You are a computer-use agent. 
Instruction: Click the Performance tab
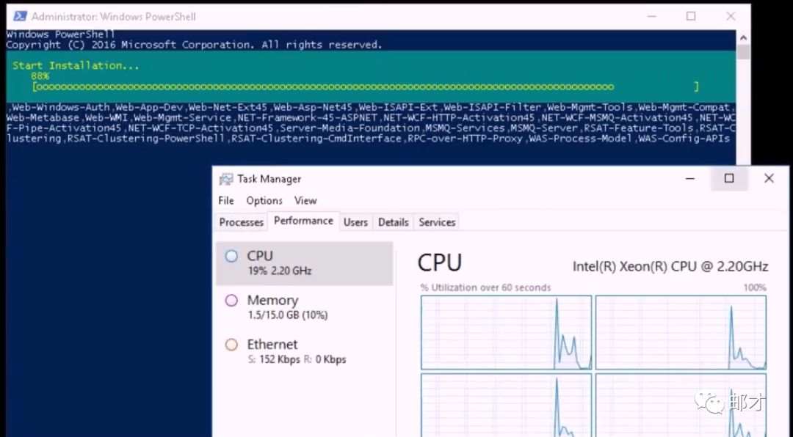click(x=303, y=221)
